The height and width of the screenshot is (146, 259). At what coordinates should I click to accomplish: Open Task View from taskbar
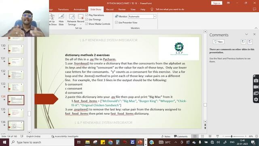click(79, 142)
